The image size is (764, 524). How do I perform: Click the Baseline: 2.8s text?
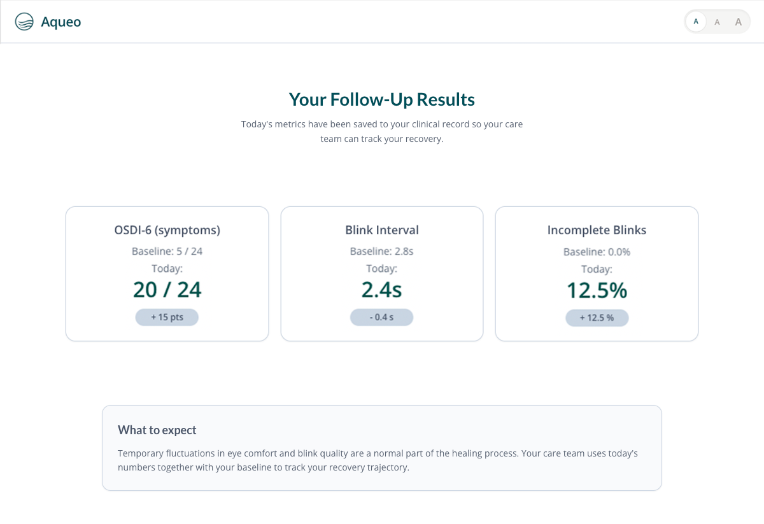pos(382,251)
